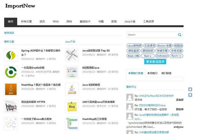Switch to 热门标签 tab

(x=166, y=73)
